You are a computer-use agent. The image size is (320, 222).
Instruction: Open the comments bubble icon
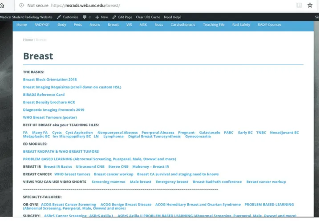click(85, 17)
